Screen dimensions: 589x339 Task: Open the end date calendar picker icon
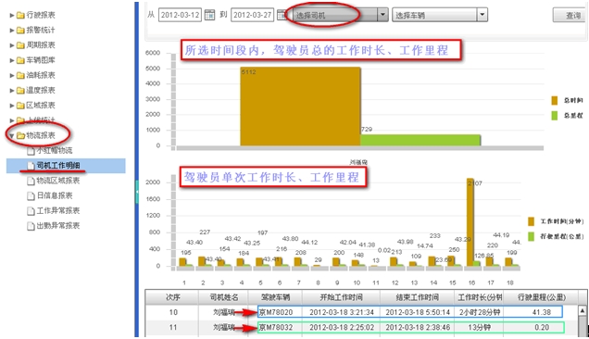282,15
